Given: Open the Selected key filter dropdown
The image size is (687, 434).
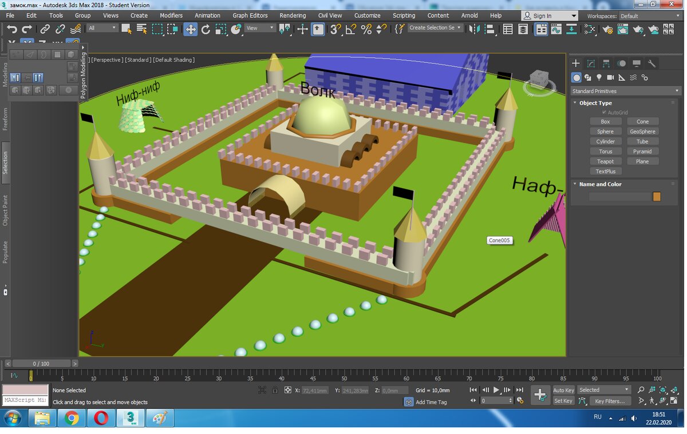Looking at the screenshot, I should click(x=603, y=390).
